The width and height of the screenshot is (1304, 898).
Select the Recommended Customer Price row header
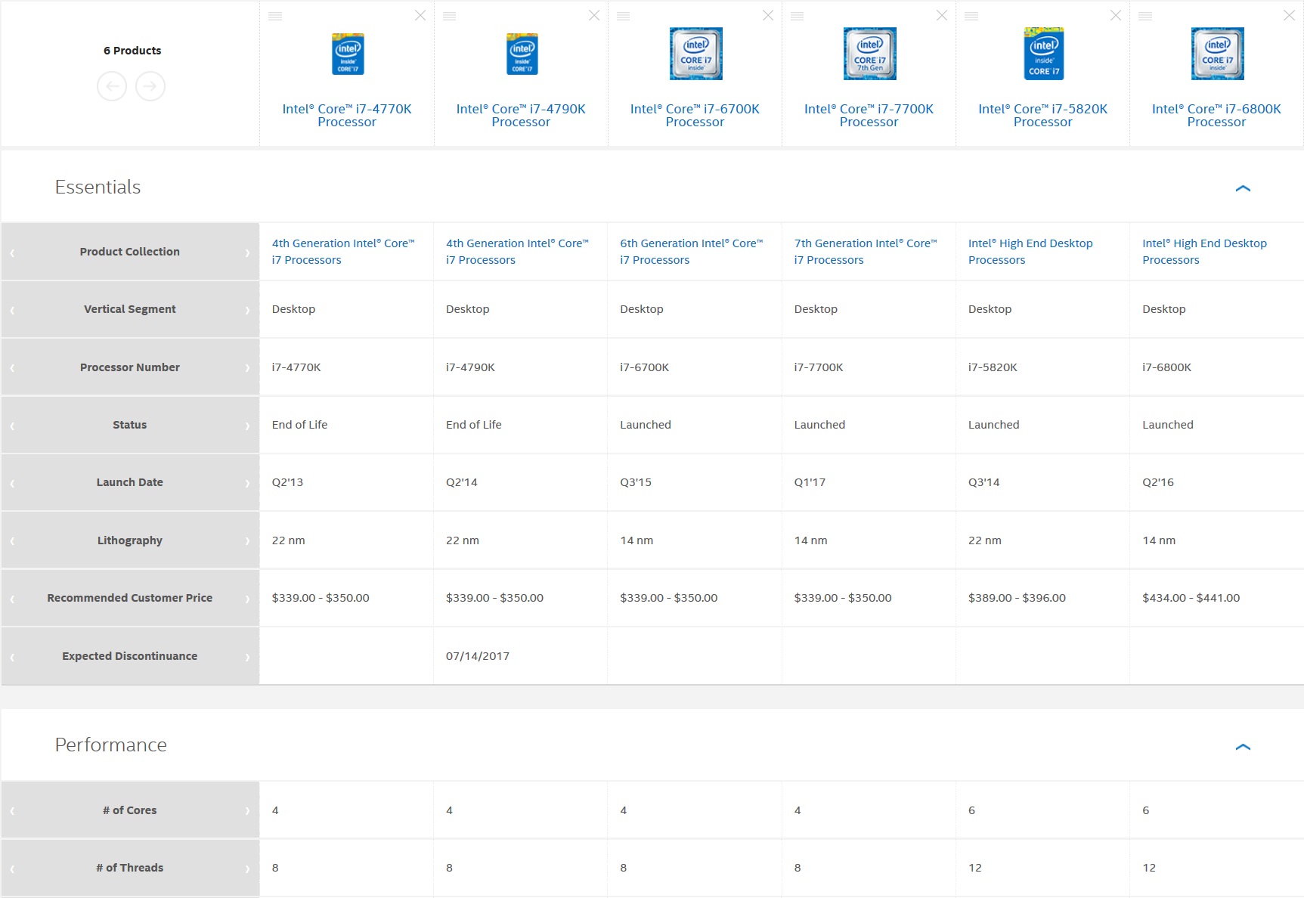[130, 598]
